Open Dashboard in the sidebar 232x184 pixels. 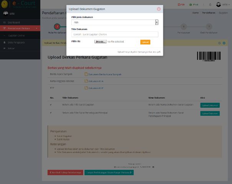click(x=14, y=23)
